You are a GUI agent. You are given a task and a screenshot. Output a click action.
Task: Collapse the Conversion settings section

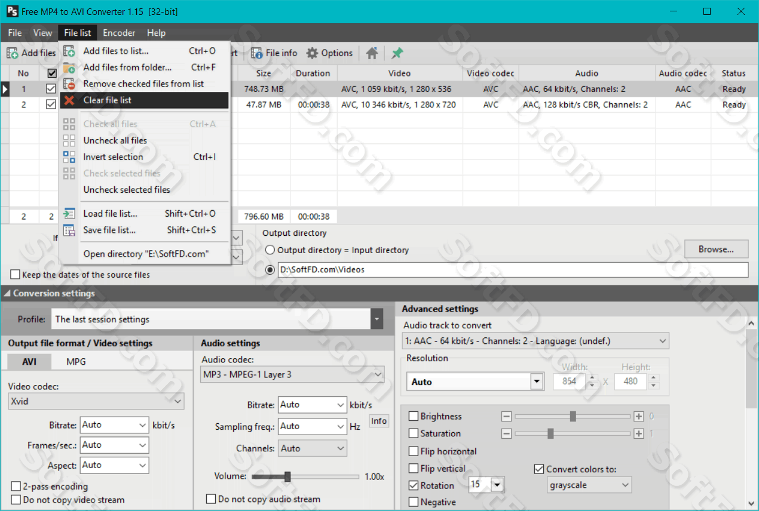click(x=7, y=293)
